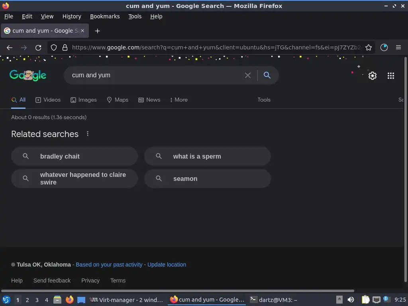Image resolution: width=408 pixels, height=306 pixels.
Task: Show site security via the padlock icon
Action: point(65,48)
